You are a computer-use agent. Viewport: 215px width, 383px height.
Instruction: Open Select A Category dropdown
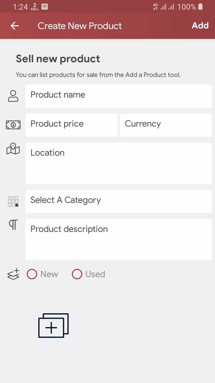(x=119, y=201)
